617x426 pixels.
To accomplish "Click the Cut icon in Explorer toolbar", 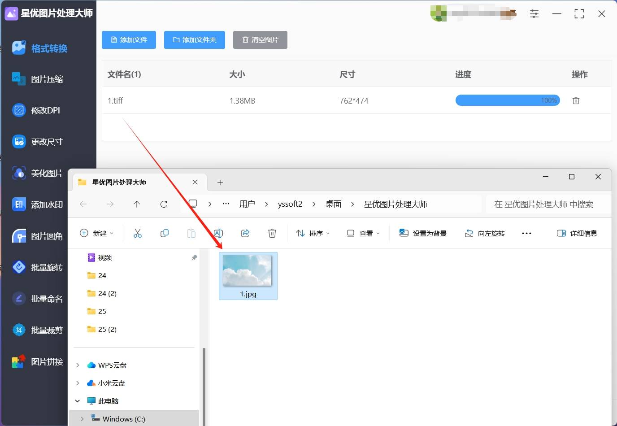I will 138,233.
